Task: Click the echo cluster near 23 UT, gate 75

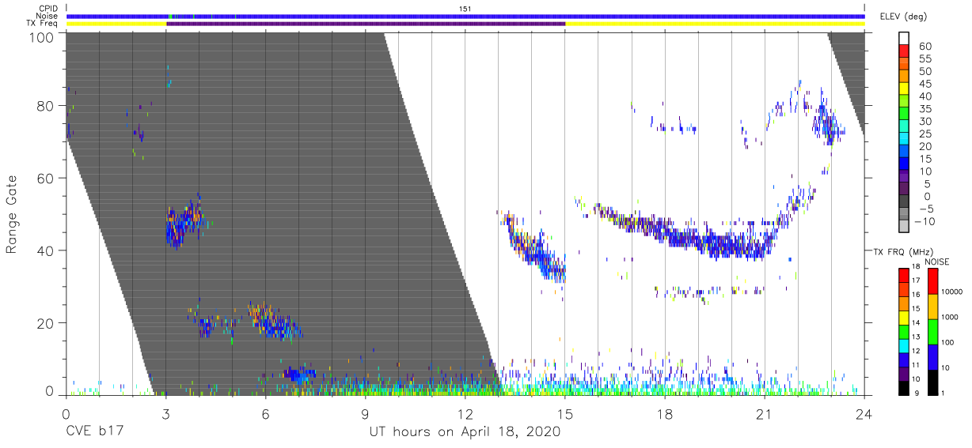Action: [828, 124]
